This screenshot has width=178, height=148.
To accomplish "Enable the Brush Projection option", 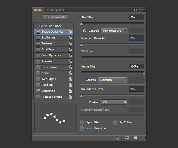I will tap(82, 128).
